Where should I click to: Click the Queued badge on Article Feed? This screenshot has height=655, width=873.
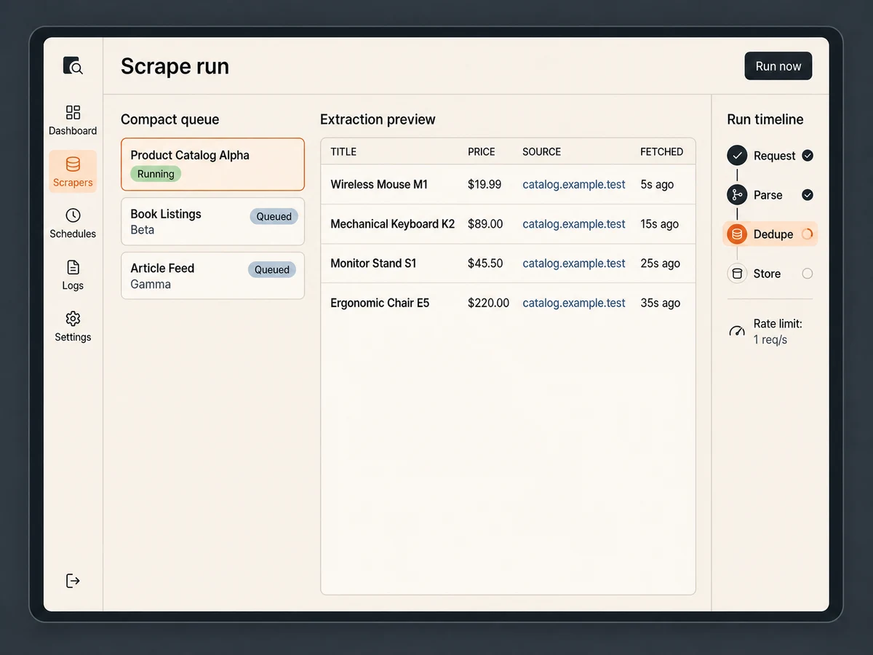pos(272,270)
